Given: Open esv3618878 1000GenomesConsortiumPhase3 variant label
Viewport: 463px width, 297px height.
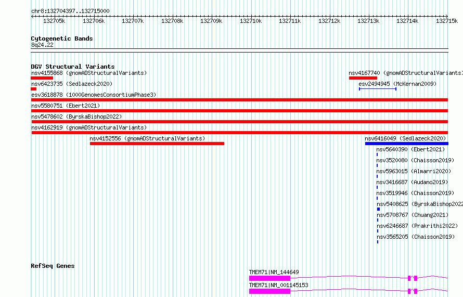Looking at the screenshot, I should click(x=94, y=95).
